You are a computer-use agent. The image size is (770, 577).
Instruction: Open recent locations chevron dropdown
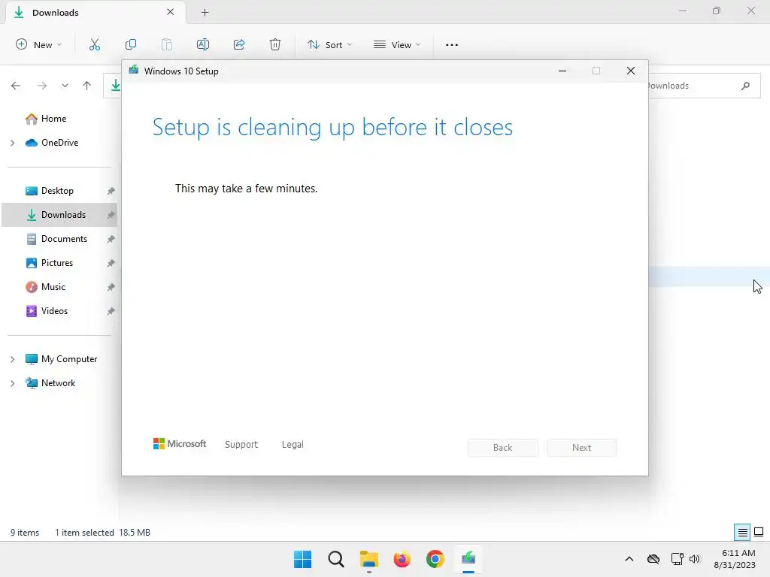[65, 86]
